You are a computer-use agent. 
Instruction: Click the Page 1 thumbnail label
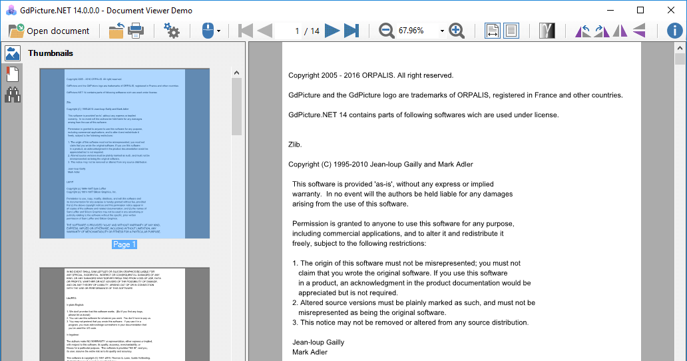[124, 244]
